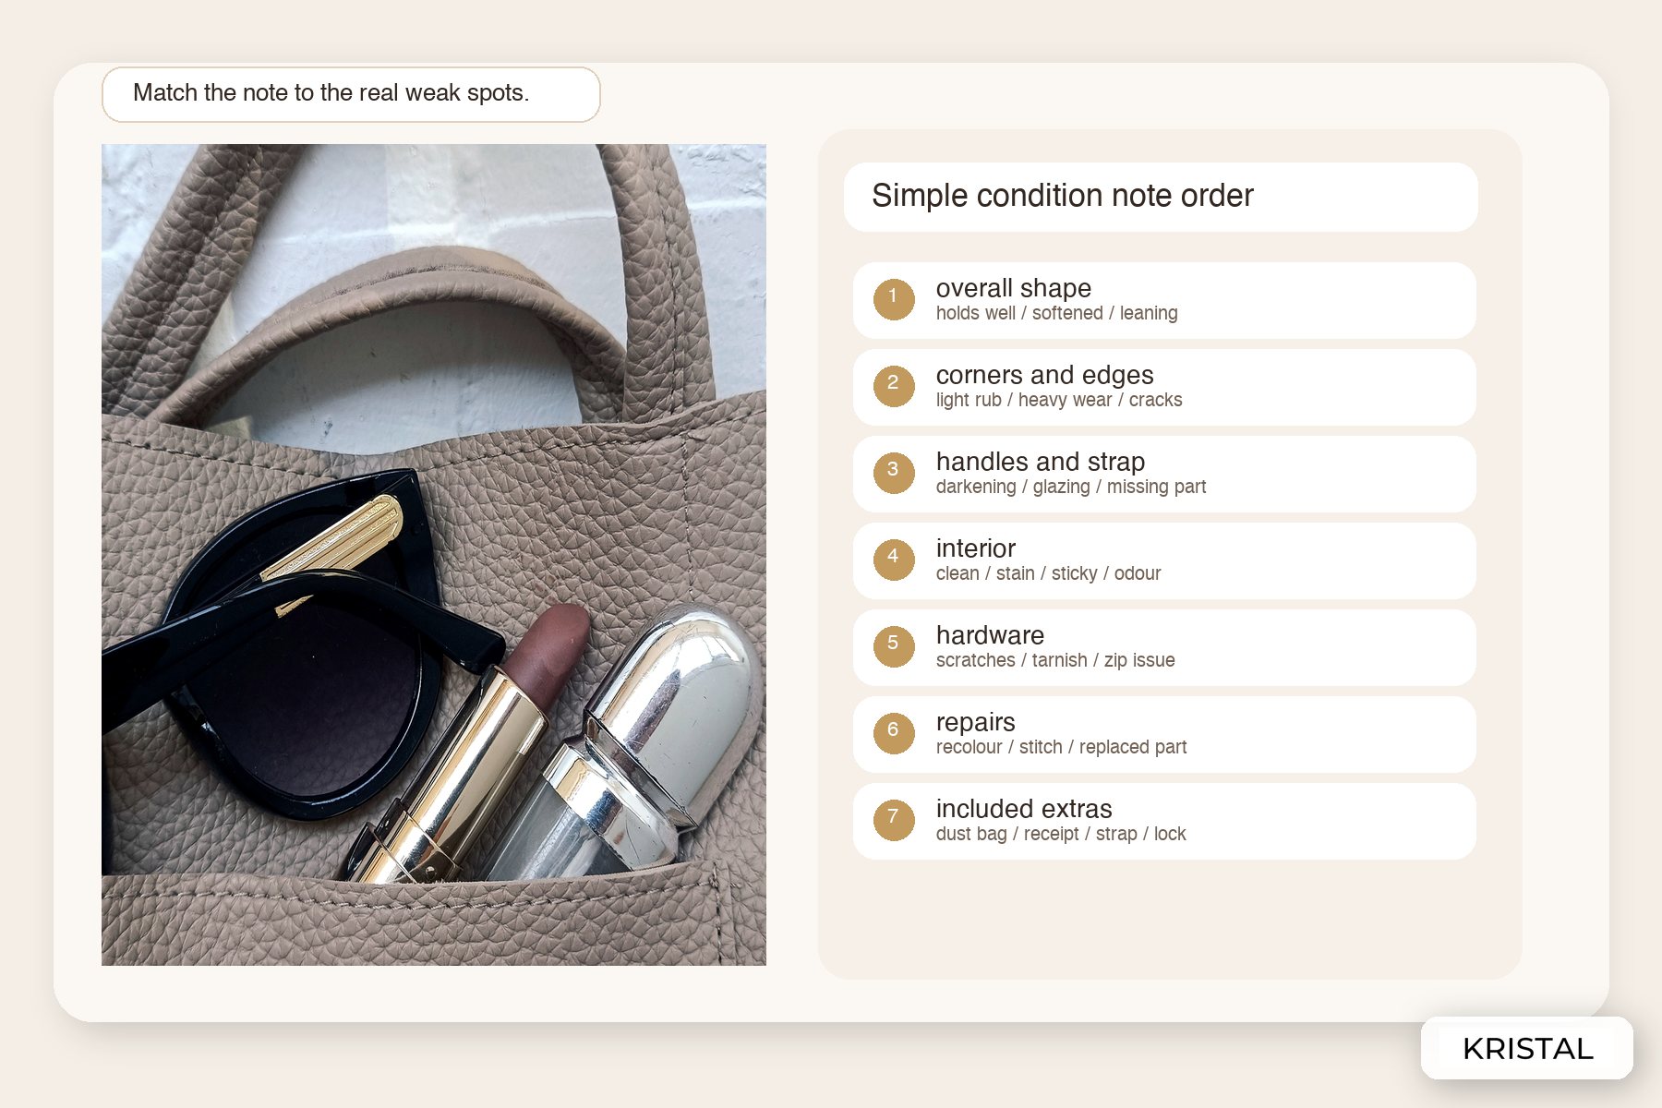This screenshot has height=1108, width=1662.
Task: Click the KRISTAL brand label
Action: [x=1527, y=1049]
